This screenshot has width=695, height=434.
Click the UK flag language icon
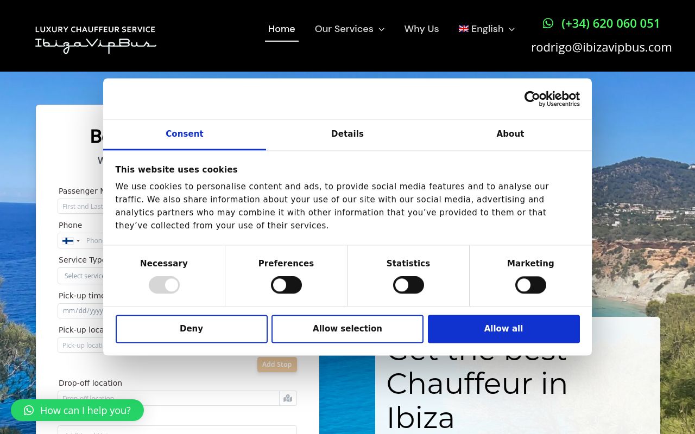pyautogui.click(x=463, y=29)
